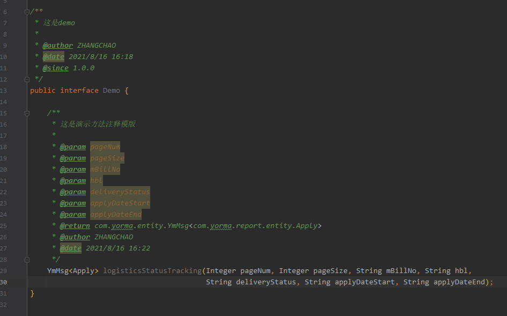Image resolution: width=507 pixels, height=316 pixels.
Task: Click 'String hbl' parameter in signature
Action: pyautogui.click(x=446, y=271)
